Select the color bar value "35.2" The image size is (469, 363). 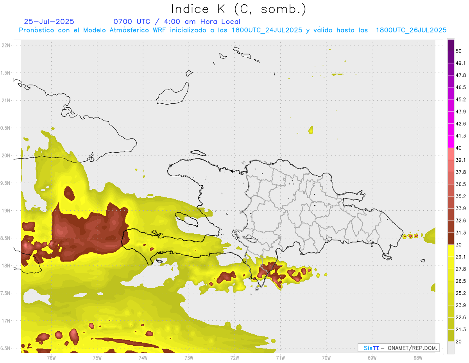[461, 196]
